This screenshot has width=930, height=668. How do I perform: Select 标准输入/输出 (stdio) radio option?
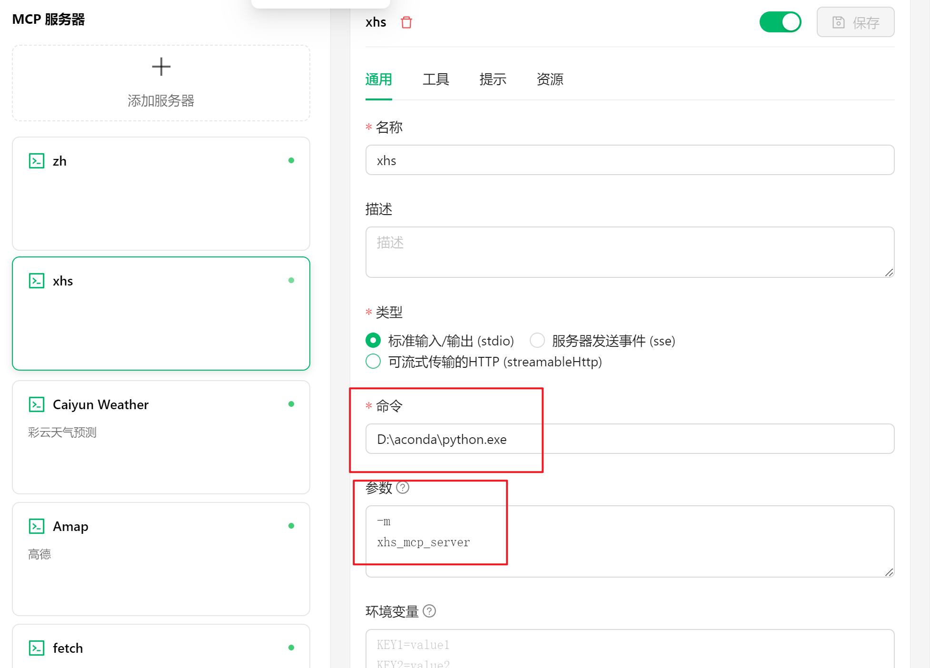[x=373, y=341]
